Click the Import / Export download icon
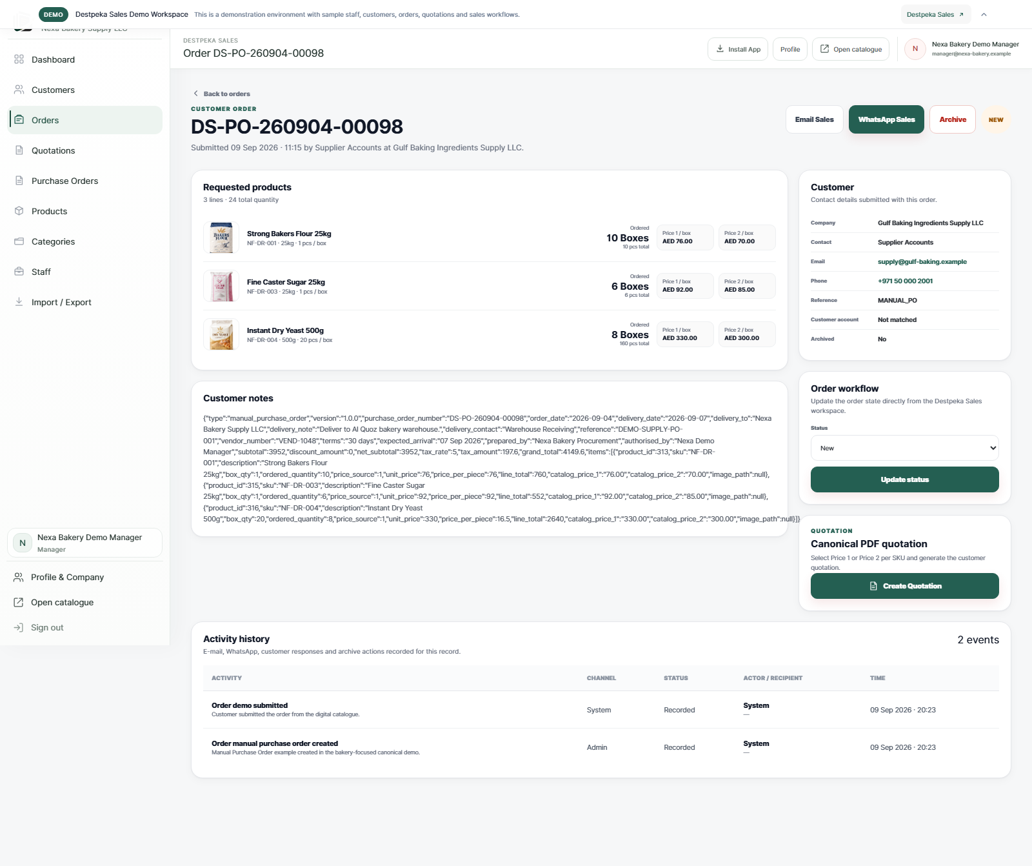The height and width of the screenshot is (866, 1032). 19,302
